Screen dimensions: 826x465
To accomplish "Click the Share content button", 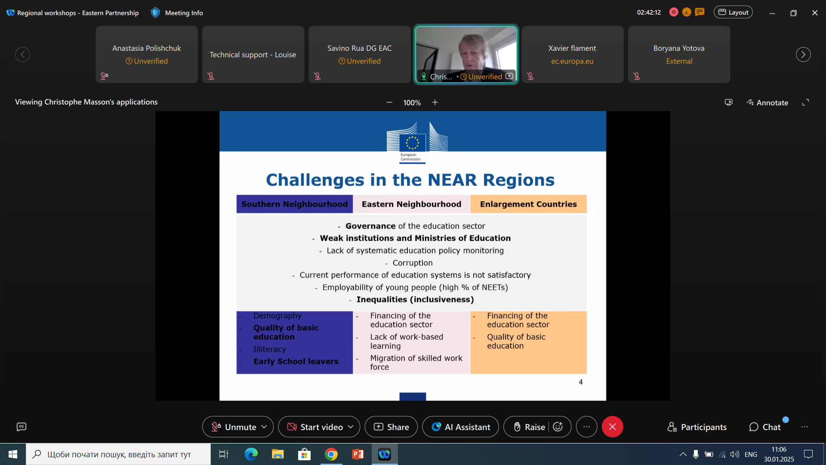I will click(x=391, y=427).
